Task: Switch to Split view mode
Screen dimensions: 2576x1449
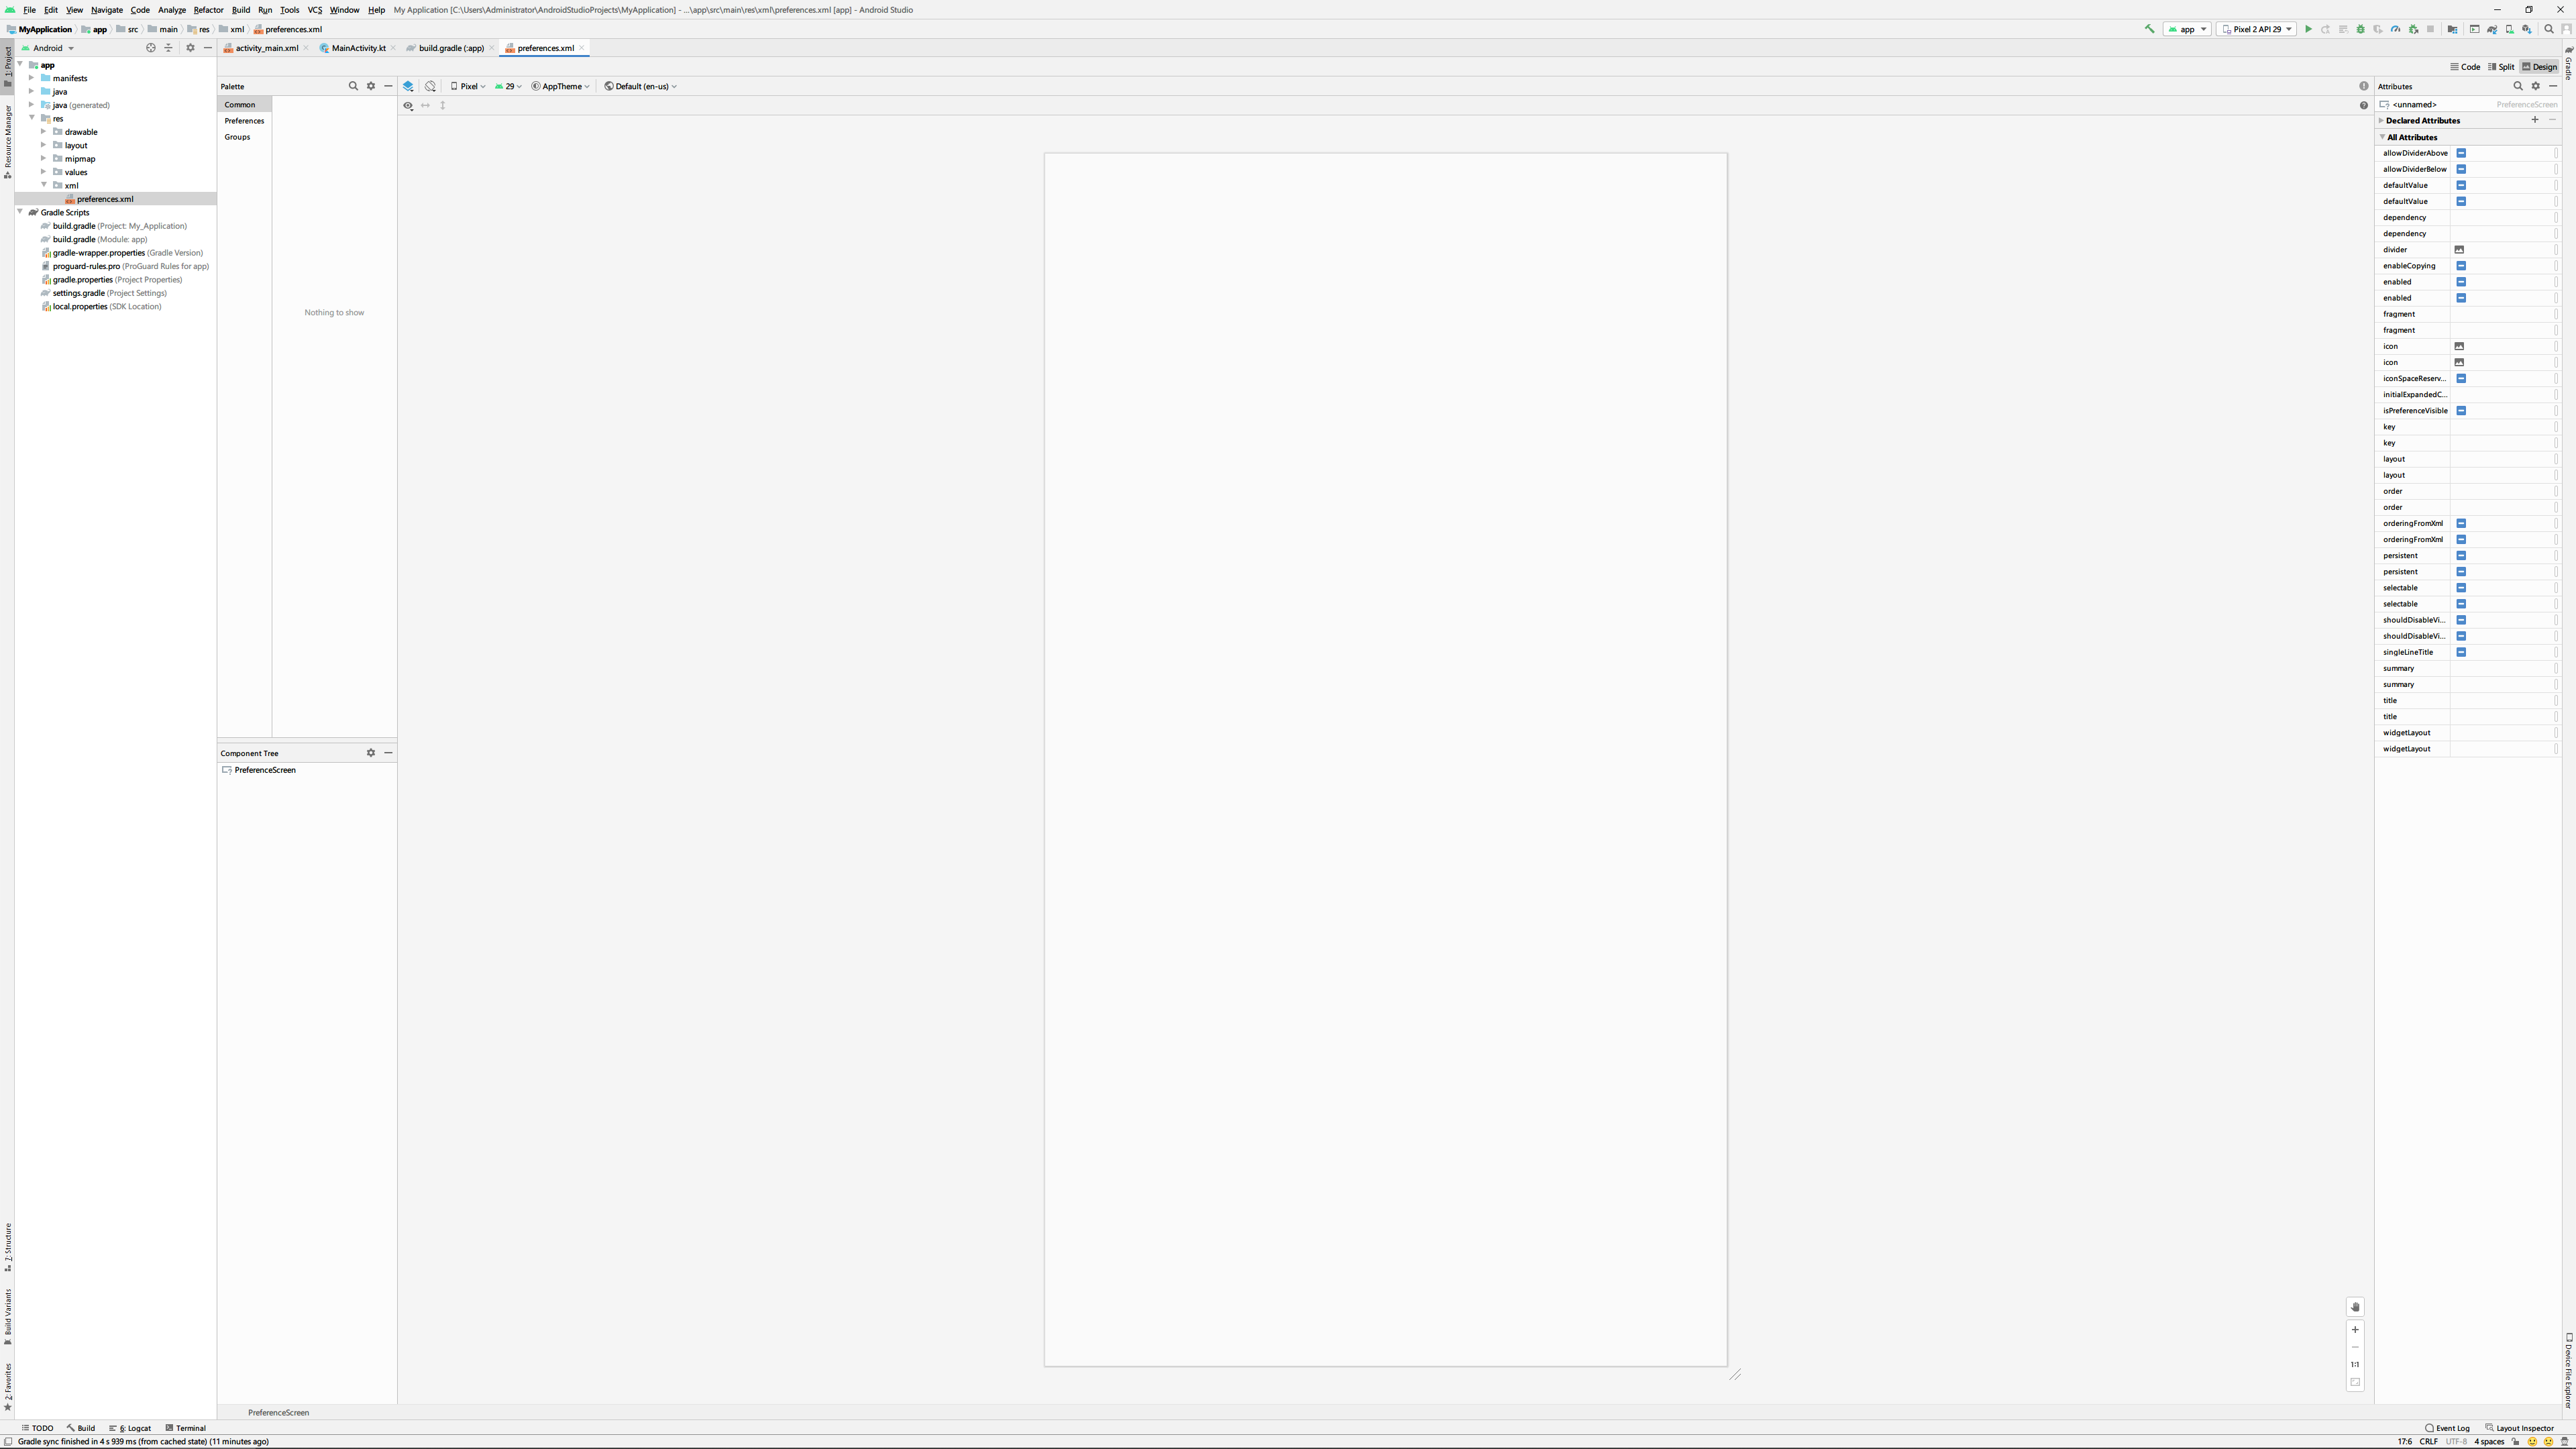Action: click(x=2501, y=67)
